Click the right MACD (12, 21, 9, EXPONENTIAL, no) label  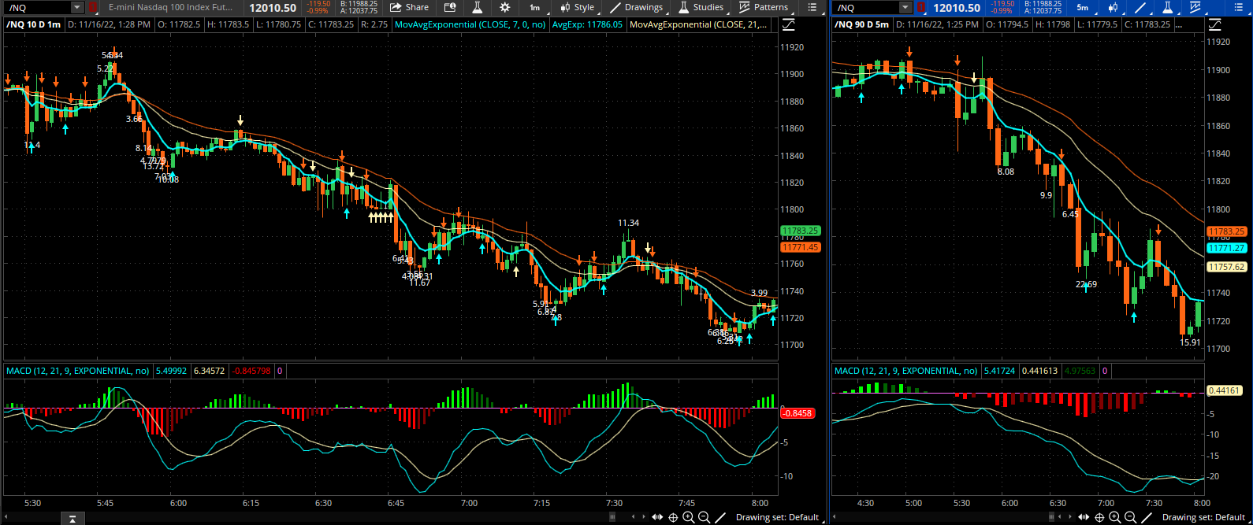[905, 371]
